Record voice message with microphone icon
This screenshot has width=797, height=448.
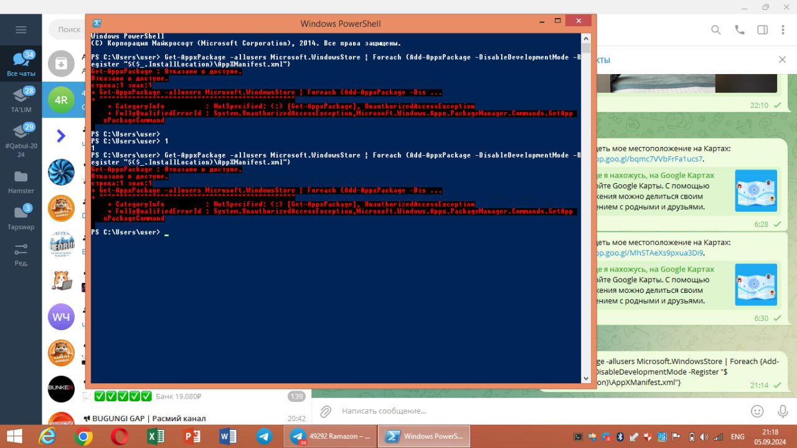click(x=783, y=411)
